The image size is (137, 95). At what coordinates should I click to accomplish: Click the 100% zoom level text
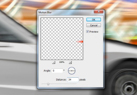pos(62,62)
